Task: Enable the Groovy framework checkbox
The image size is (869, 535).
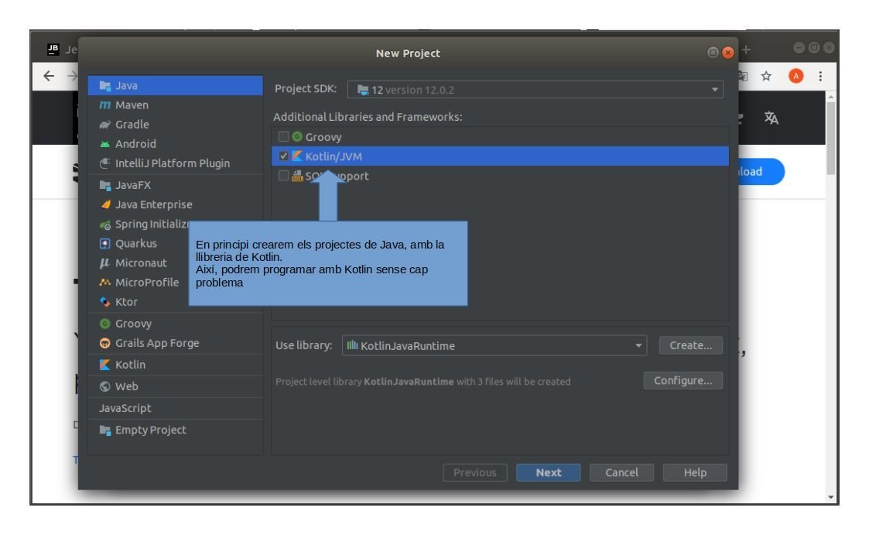Action: [283, 136]
